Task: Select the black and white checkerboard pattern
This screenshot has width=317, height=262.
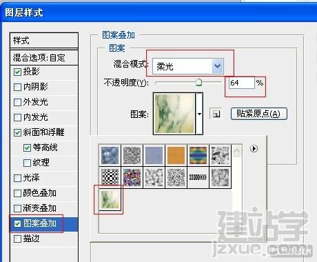Action: click(x=110, y=177)
